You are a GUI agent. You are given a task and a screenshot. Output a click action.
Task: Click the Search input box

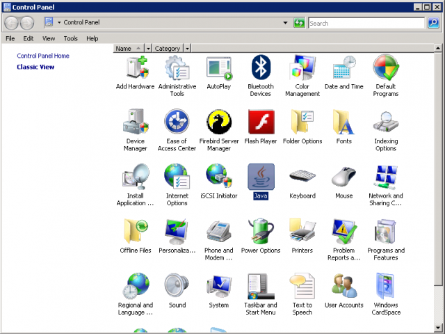click(x=366, y=23)
